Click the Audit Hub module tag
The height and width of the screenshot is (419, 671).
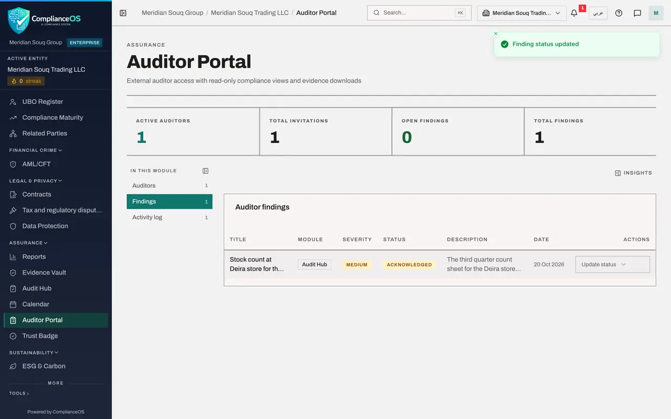(315, 264)
